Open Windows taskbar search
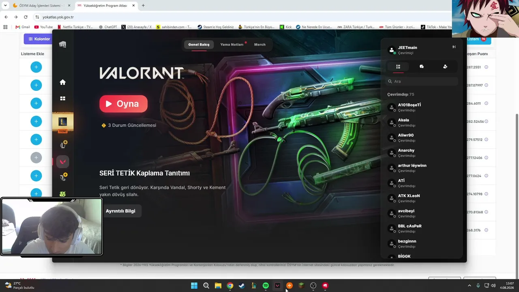The height and width of the screenshot is (292, 519). (206, 286)
